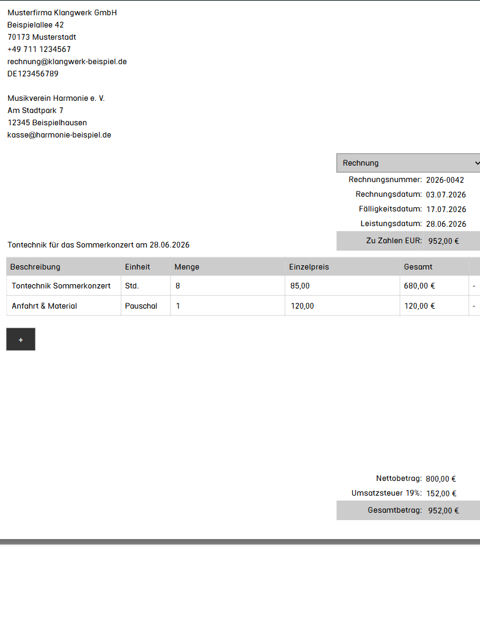Edit the Rechnungsnummer field 2026-0042

[x=445, y=180]
